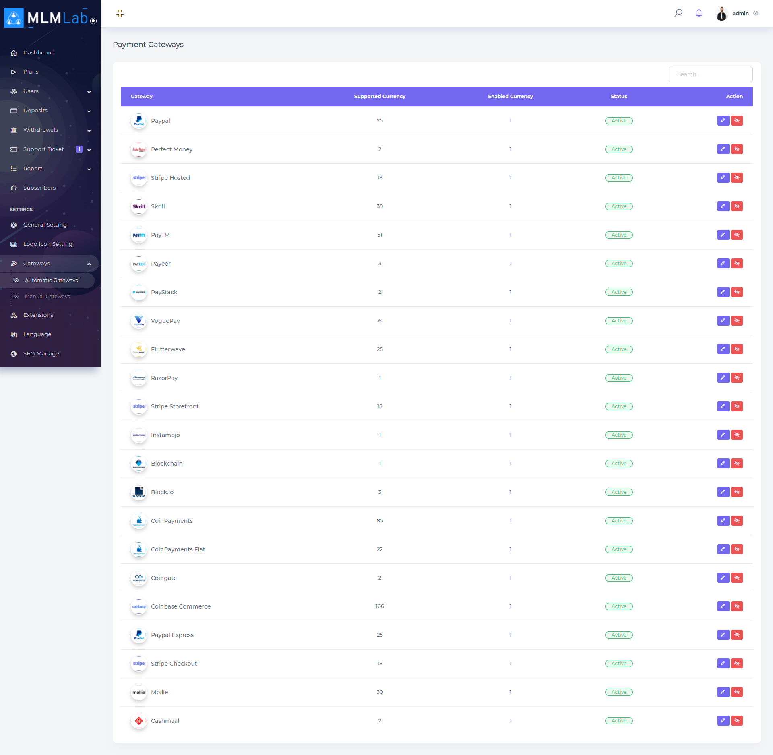Disable the Cashmaal gateway
773x755 pixels.
737,721
